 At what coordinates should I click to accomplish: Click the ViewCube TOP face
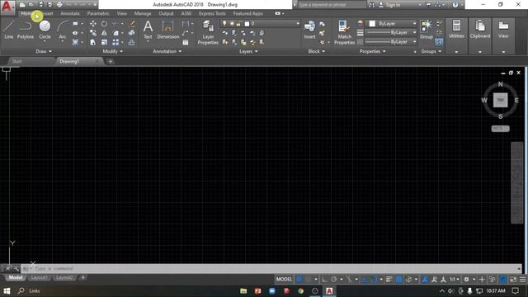click(500, 101)
